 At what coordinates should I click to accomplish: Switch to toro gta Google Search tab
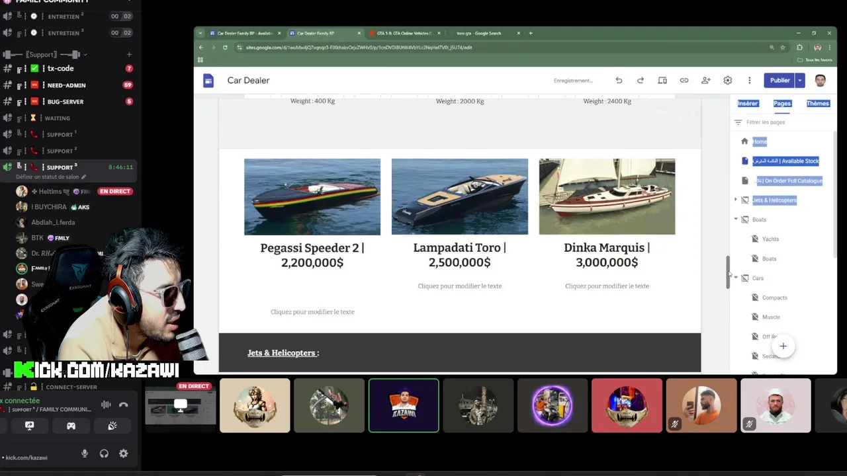point(484,33)
